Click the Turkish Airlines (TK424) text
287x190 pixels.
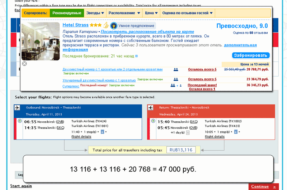[89, 121]
